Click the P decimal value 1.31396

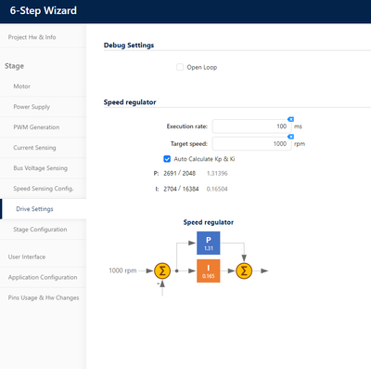[x=217, y=173]
